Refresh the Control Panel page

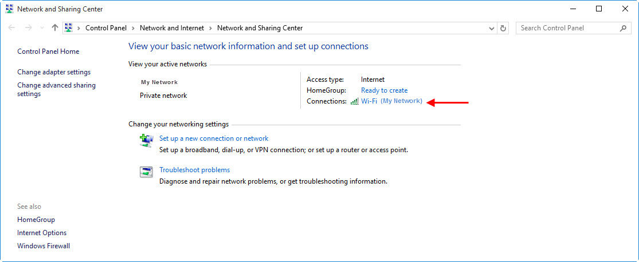point(503,28)
